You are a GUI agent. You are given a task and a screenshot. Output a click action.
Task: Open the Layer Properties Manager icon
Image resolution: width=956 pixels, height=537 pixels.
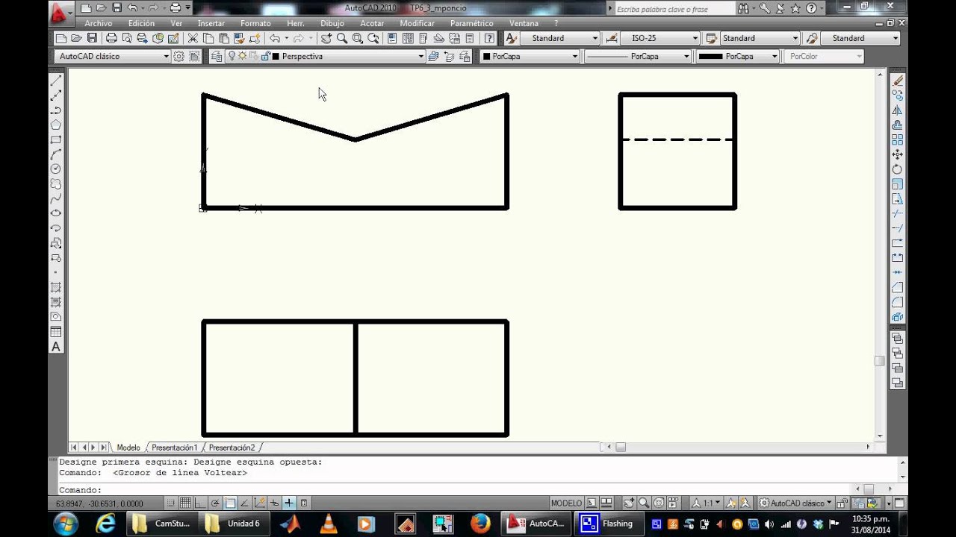(217, 56)
